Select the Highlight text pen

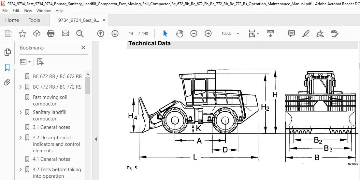(306, 34)
